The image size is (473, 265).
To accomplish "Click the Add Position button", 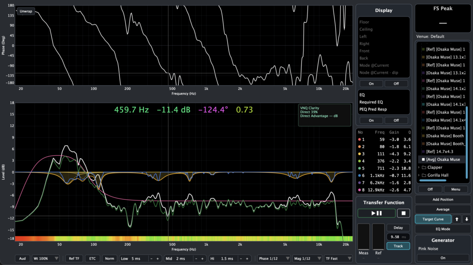I will coord(443,200).
